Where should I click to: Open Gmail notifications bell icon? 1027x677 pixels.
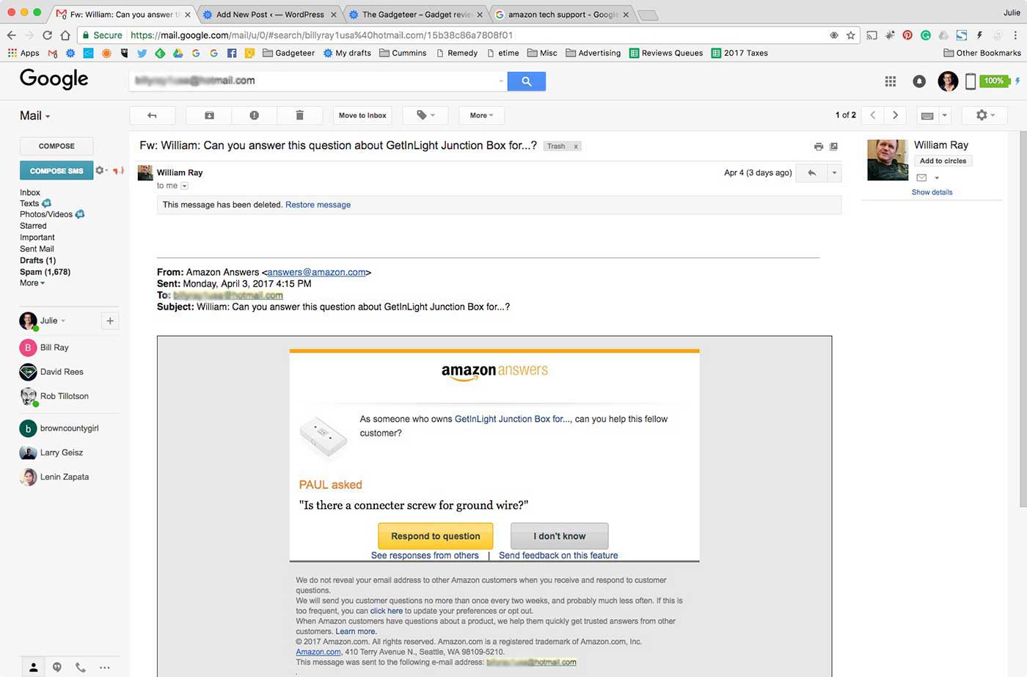click(x=919, y=81)
